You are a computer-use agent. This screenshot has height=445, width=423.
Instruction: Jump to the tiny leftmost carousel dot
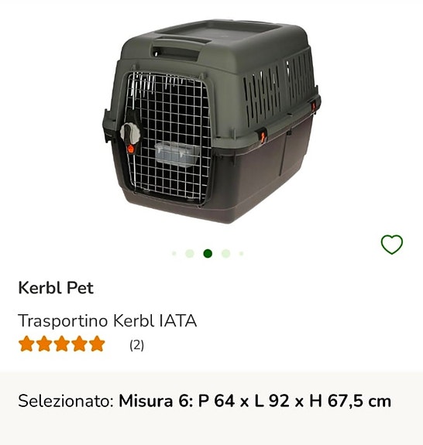click(x=174, y=253)
